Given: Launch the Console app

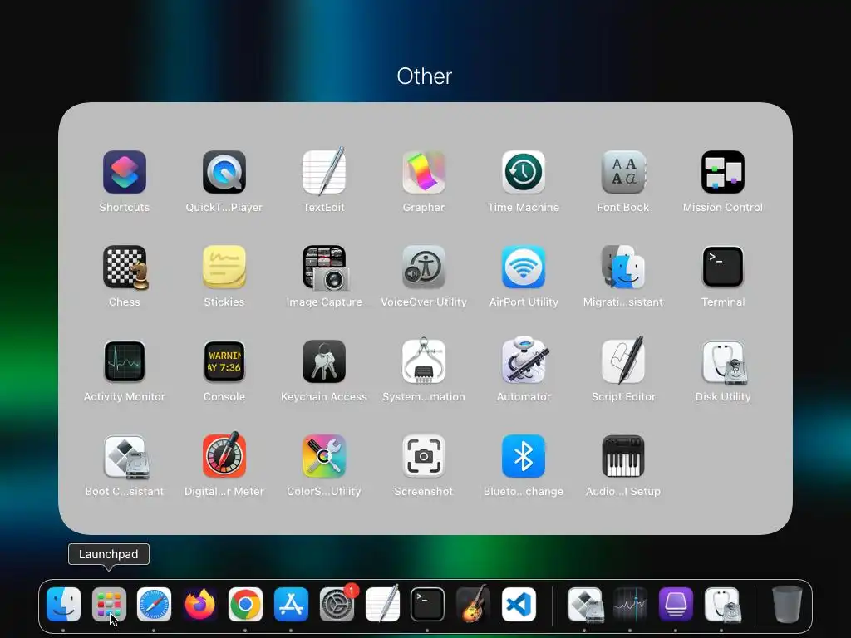Looking at the screenshot, I should pyautogui.click(x=224, y=361).
